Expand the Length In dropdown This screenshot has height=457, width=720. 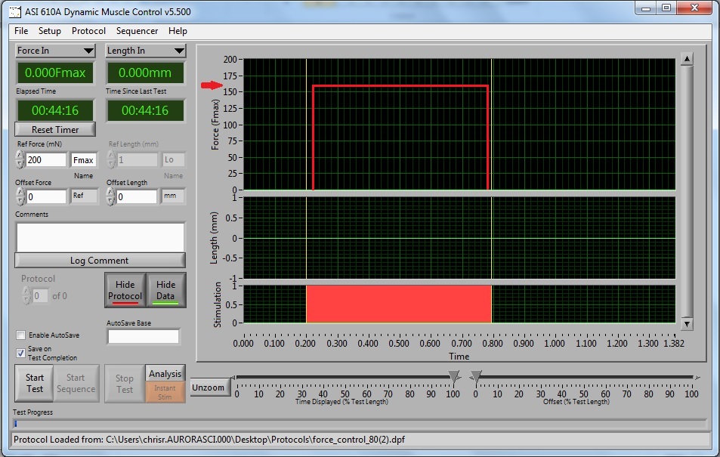(145, 51)
